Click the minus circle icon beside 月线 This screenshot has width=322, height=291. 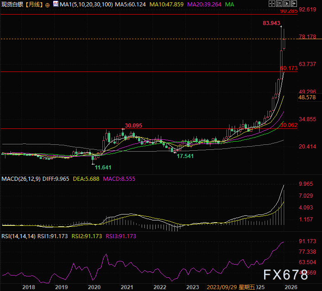[x=48, y=5]
